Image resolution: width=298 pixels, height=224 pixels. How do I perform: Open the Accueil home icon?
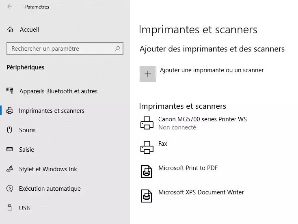coord(10,30)
